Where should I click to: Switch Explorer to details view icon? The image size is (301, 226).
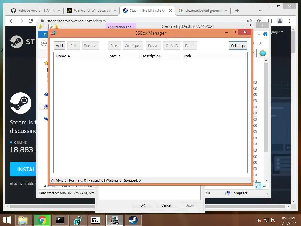coord(257,186)
